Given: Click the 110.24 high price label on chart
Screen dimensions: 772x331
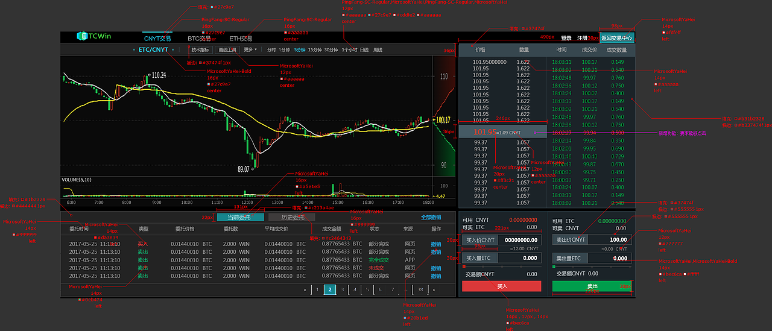Looking at the screenshot, I should (159, 75).
